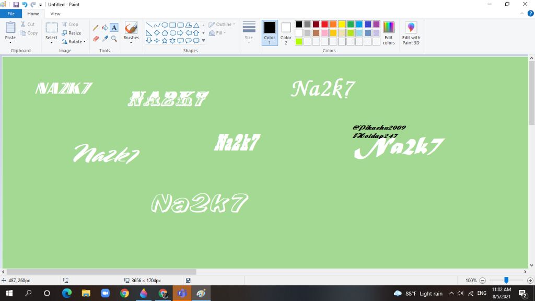Viewport: 535px width, 301px height.
Task: Select Color 1 button
Action: pos(270,33)
